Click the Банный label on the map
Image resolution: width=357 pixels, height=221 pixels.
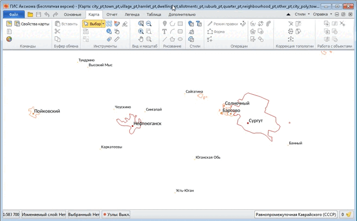[x=296, y=143]
